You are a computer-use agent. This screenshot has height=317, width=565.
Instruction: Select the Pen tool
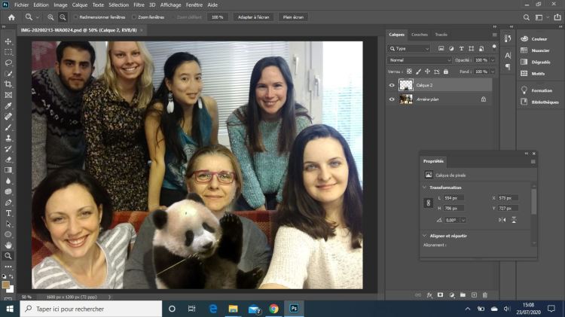click(8, 203)
